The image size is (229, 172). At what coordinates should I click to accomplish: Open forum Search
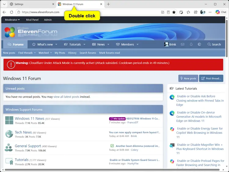214,44
